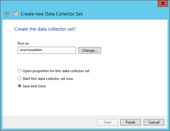The width and height of the screenshot is (170, 131).
Task: Click the gray footer bar left of Next
Action: [50, 122]
